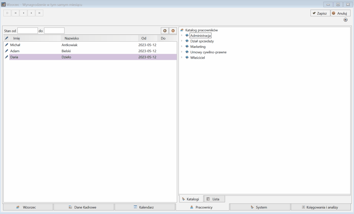The image size is (354, 214).
Task: Open the Księgowania i analizy tab
Action: tap(321, 207)
